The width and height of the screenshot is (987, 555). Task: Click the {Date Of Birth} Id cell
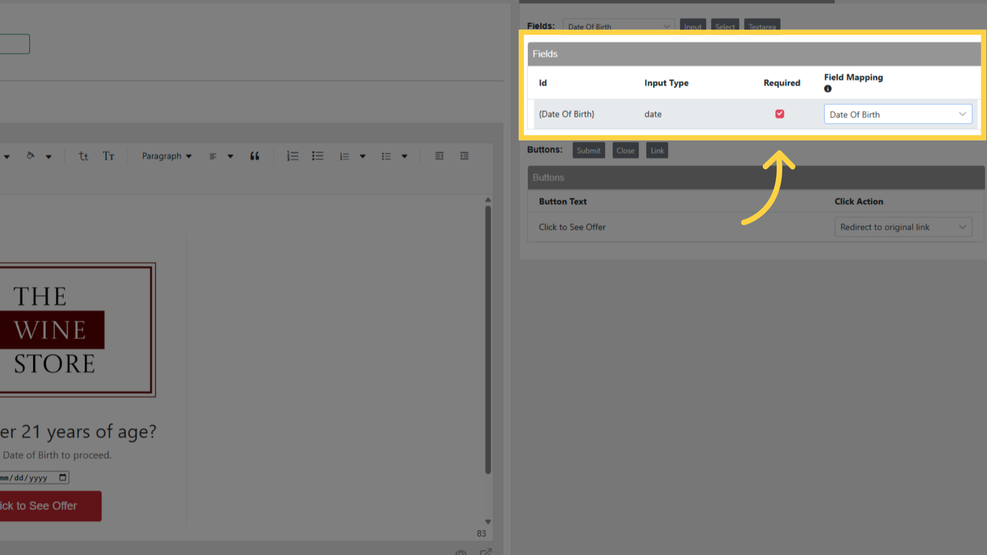coord(566,114)
